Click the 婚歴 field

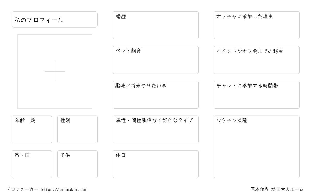pos(156,25)
